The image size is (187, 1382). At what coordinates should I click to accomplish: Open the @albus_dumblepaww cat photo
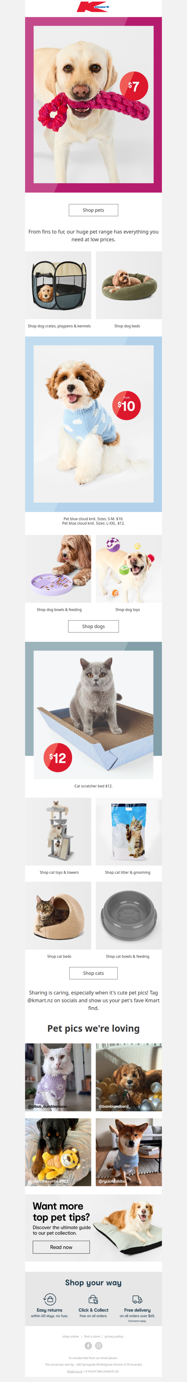[x=58, y=1077]
